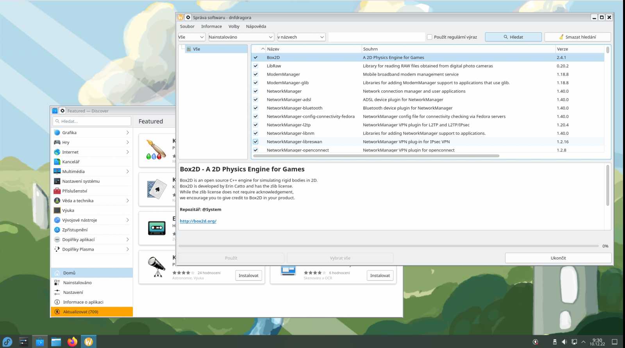The width and height of the screenshot is (625, 348).
Task: Click the pin icon in dnfdragora title bar
Action: [188, 17]
